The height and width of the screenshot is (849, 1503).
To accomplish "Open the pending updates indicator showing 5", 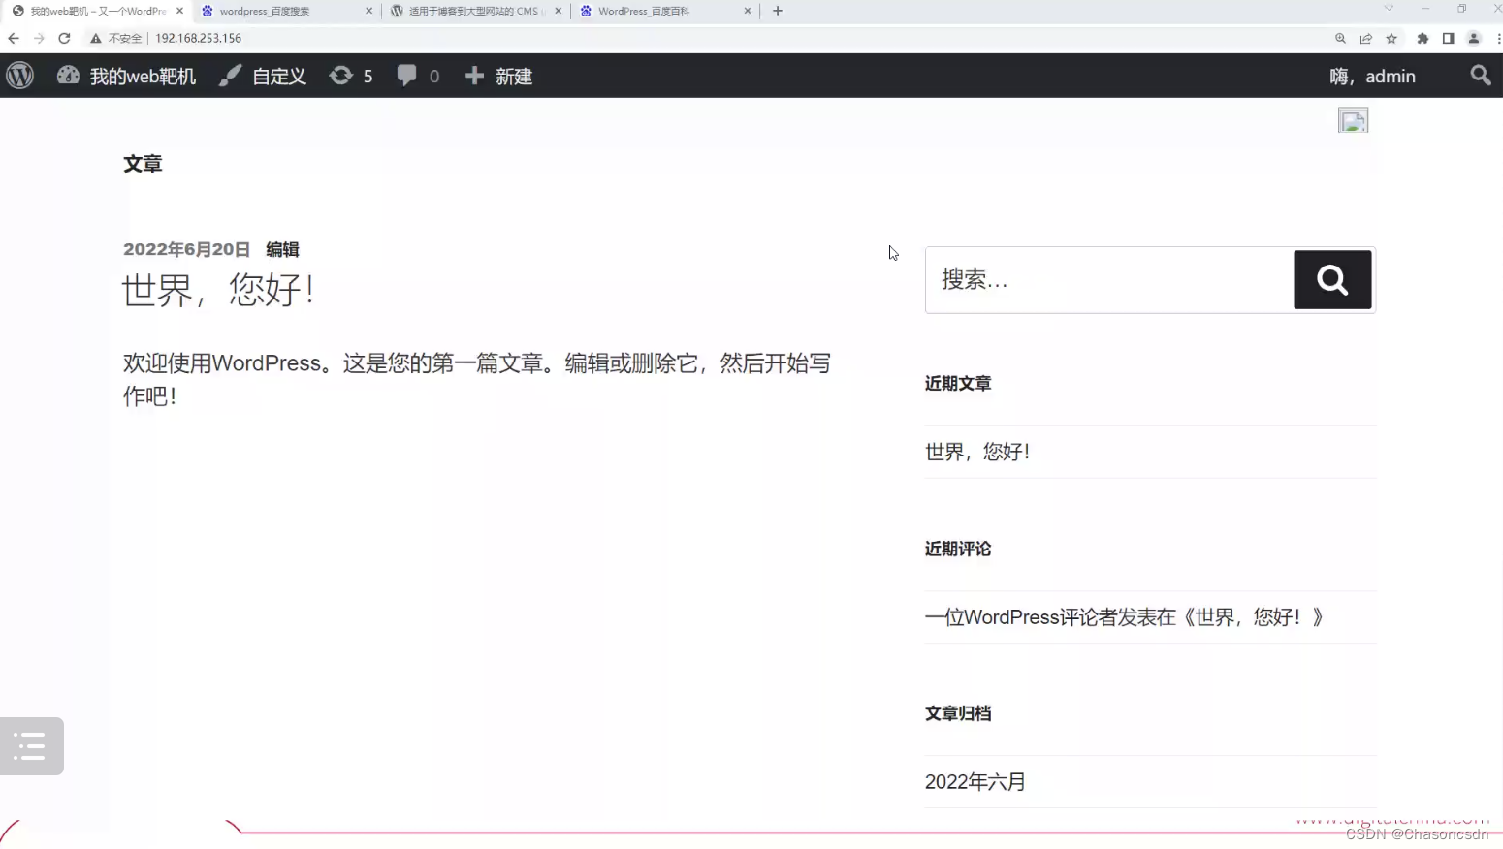I will [351, 76].
